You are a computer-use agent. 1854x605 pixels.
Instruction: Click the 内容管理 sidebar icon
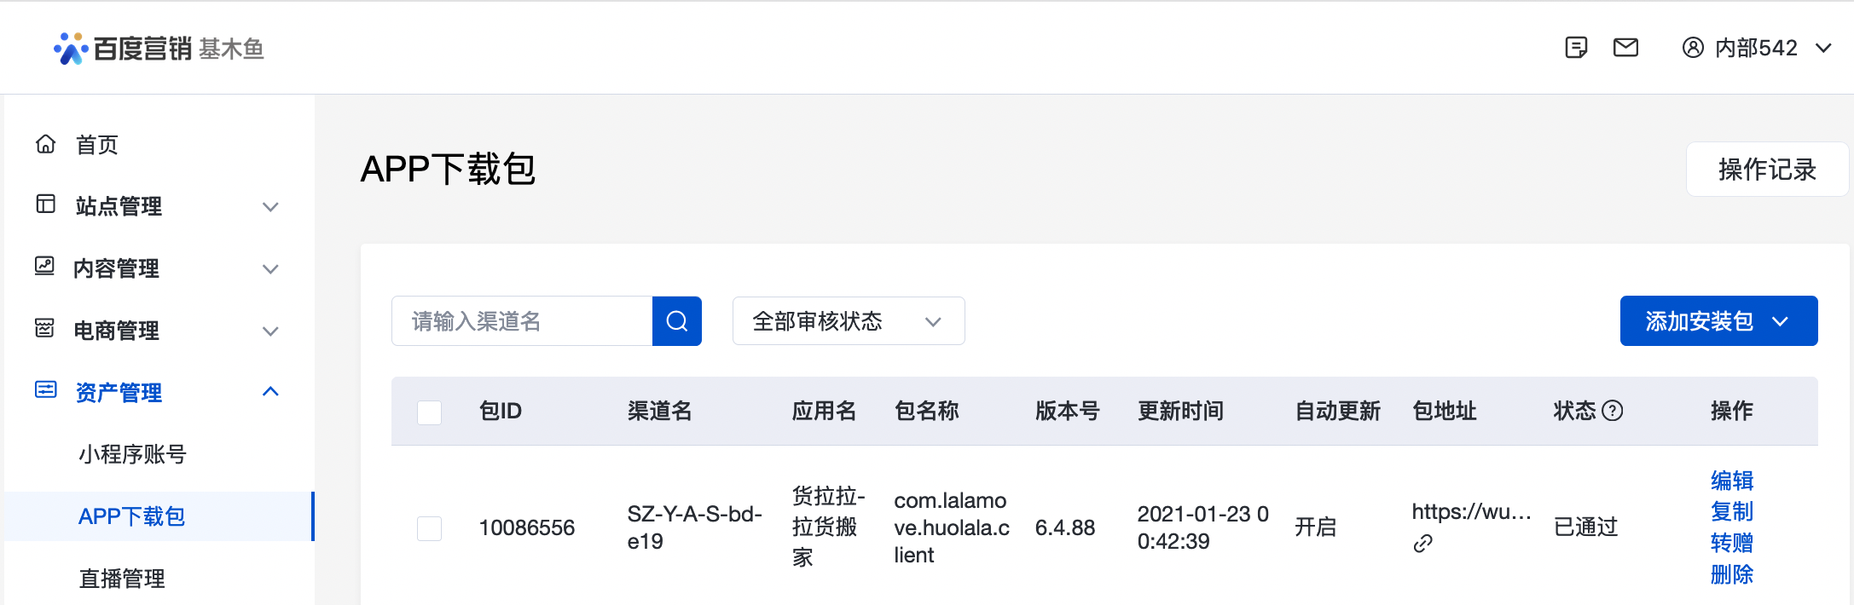pos(47,268)
